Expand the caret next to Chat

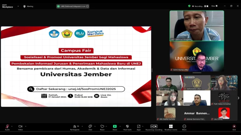[95, 127]
